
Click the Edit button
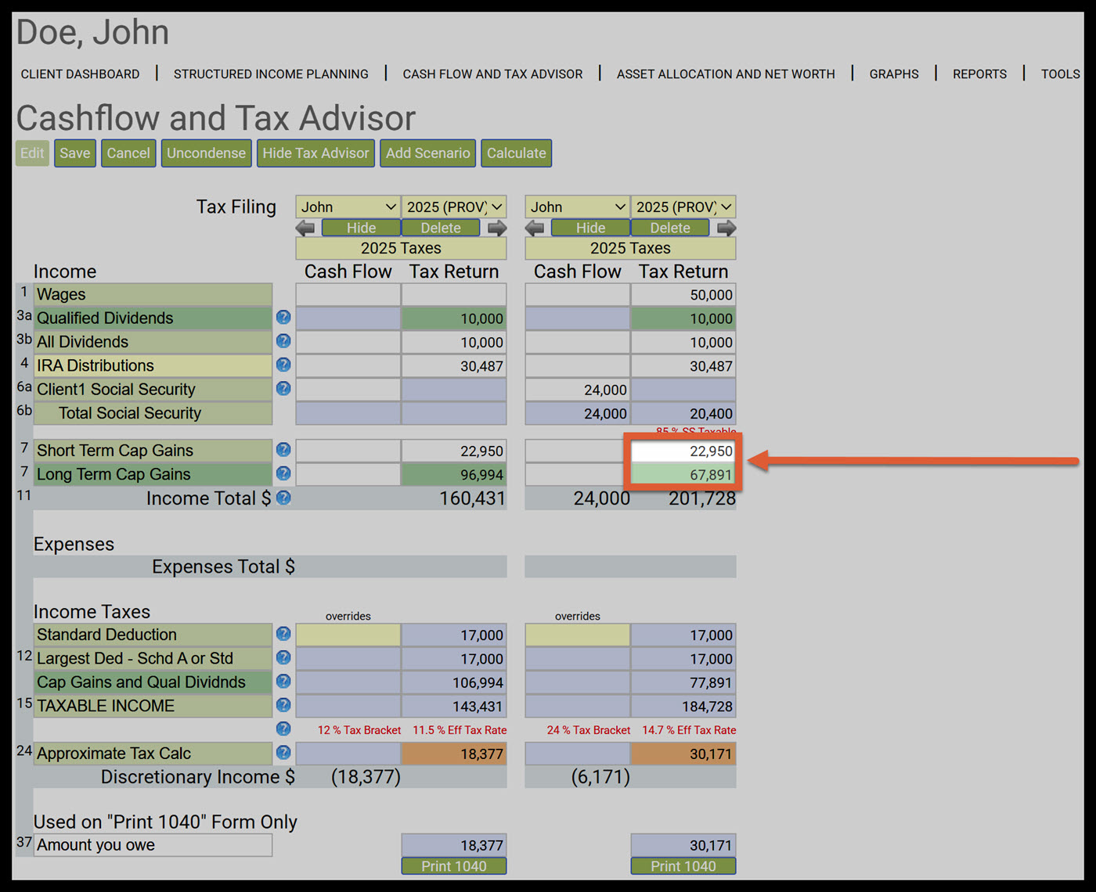pos(32,153)
